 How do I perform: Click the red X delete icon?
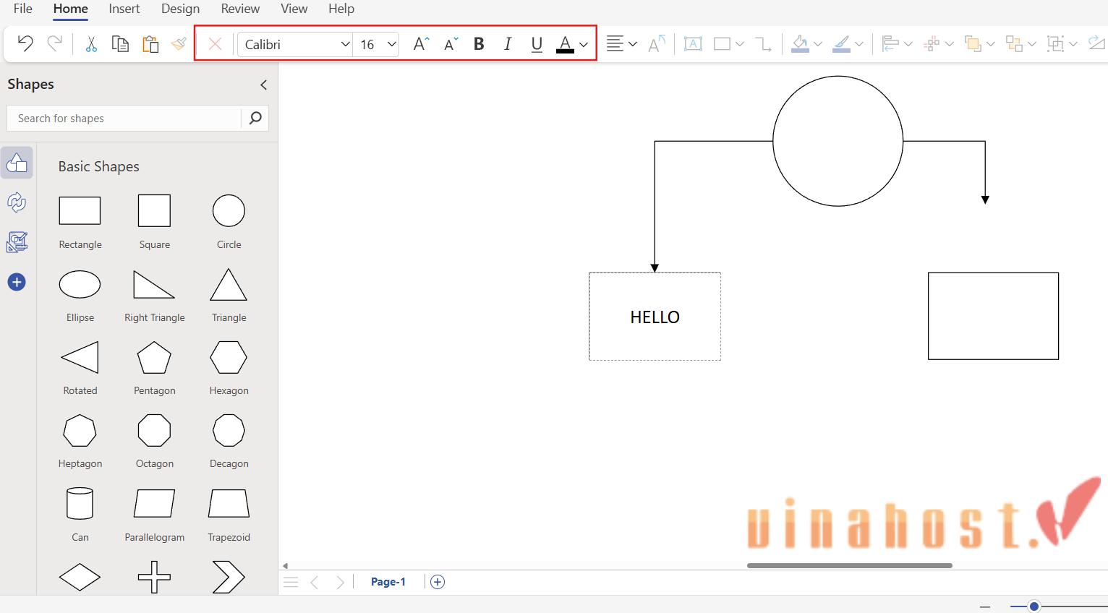point(215,44)
